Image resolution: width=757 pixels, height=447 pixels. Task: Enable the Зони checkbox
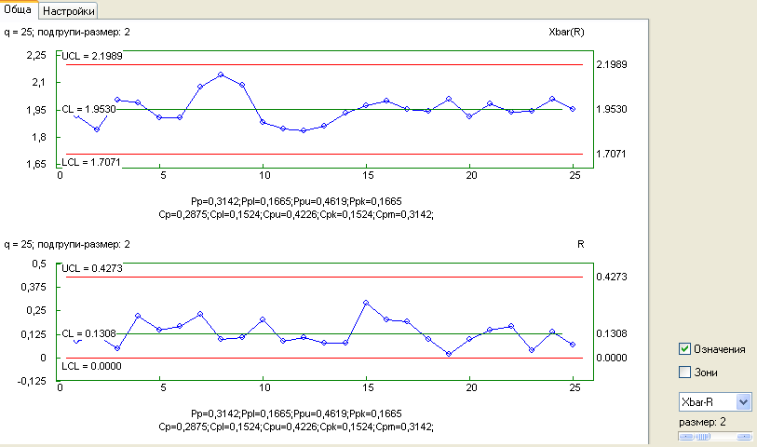pyautogui.click(x=685, y=372)
